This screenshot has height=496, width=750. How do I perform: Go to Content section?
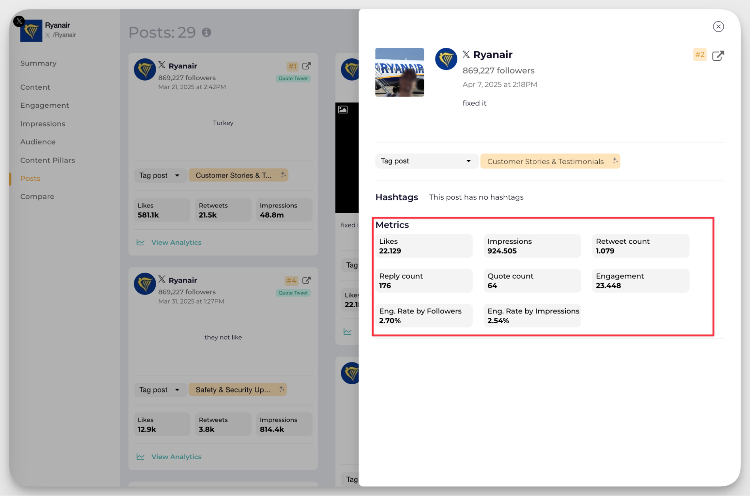click(35, 87)
